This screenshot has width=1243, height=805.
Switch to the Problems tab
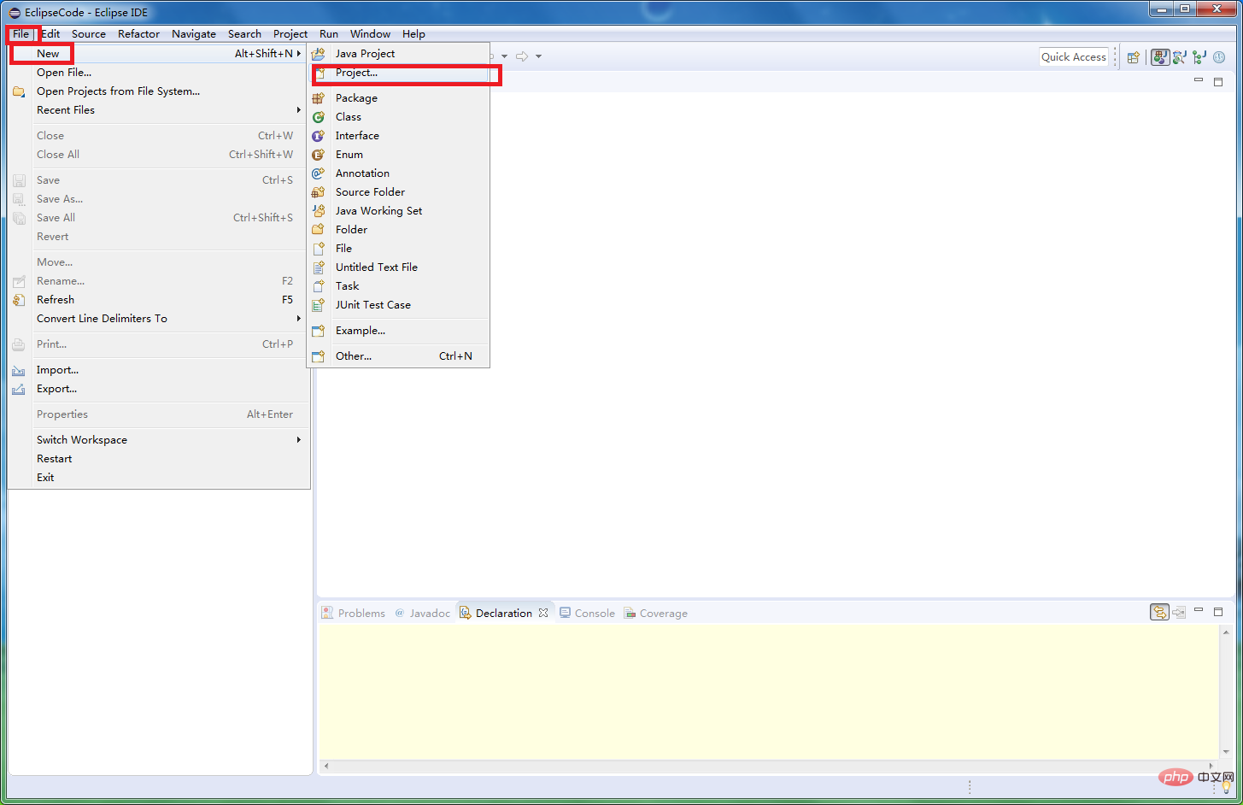[x=353, y=613]
